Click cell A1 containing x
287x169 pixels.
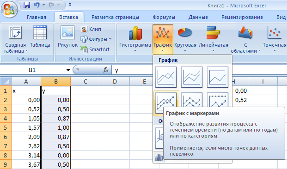26,91
